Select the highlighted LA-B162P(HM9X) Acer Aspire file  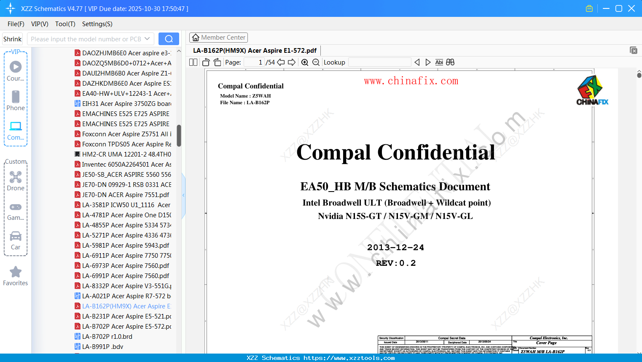(123, 306)
